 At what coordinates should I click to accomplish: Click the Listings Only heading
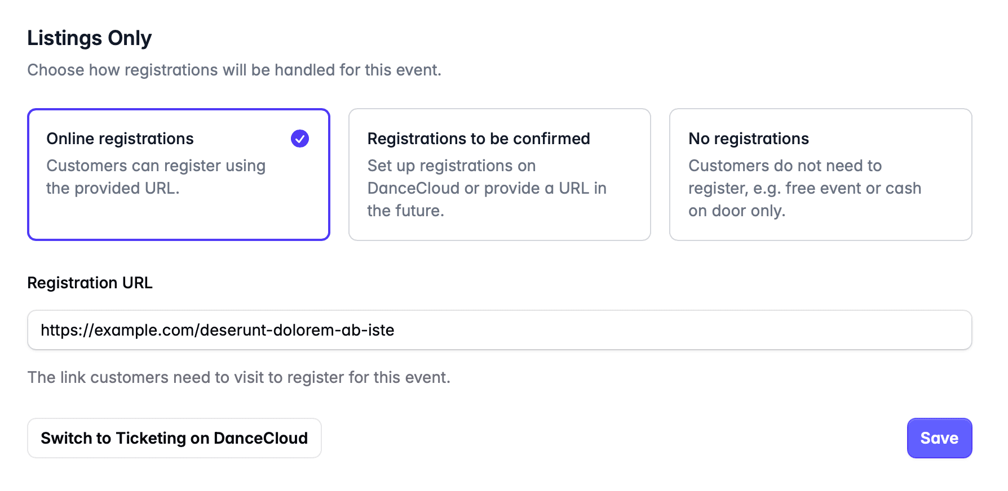[x=90, y=38]
